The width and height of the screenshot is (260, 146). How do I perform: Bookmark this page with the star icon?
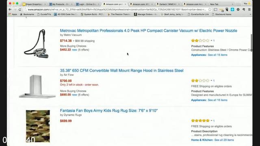[x=210, y=10]
